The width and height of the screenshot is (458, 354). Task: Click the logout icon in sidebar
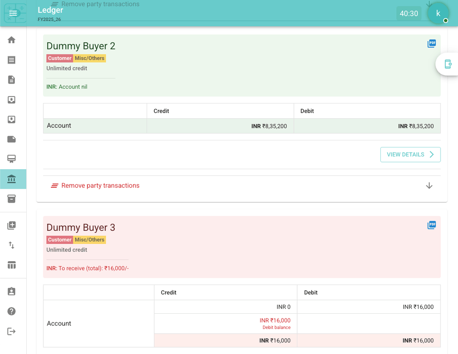(11, 331)
